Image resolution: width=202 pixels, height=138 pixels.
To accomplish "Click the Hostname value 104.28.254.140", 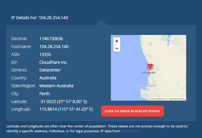I will point(54,47).
